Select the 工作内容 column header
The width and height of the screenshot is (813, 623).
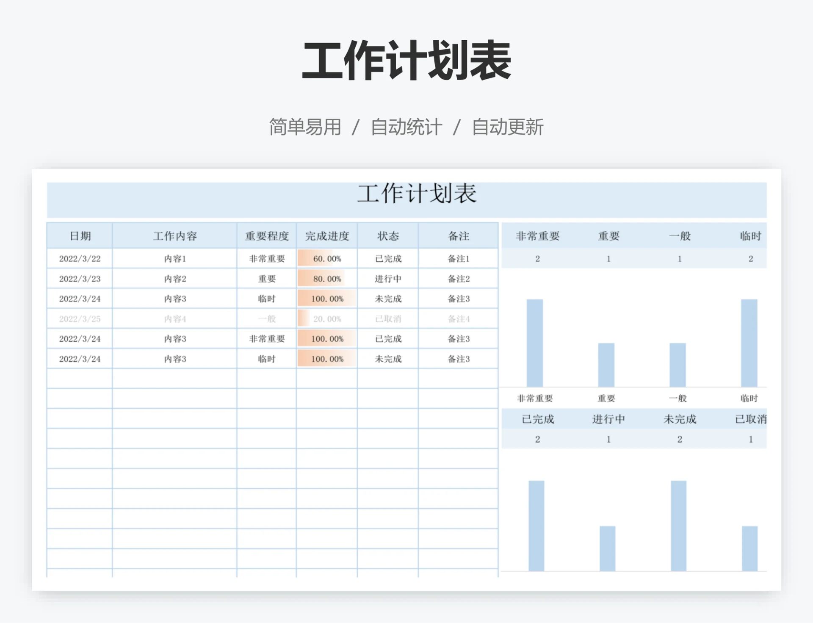(174, 236)
